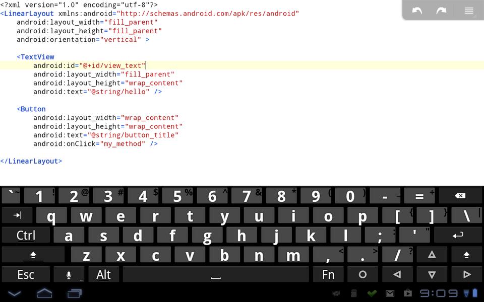484x302 pixels.
Task: Open the recent apps list
Action: tap(75, 293)
